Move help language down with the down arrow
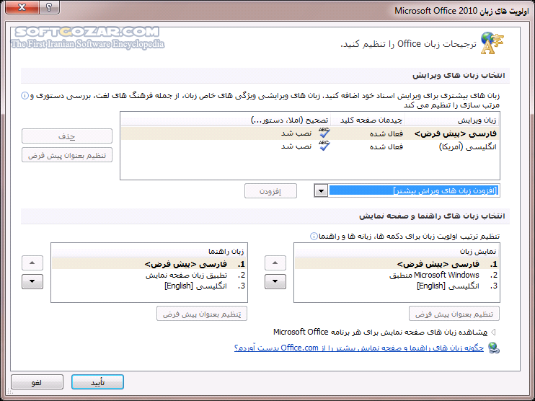 pos(32,281)
